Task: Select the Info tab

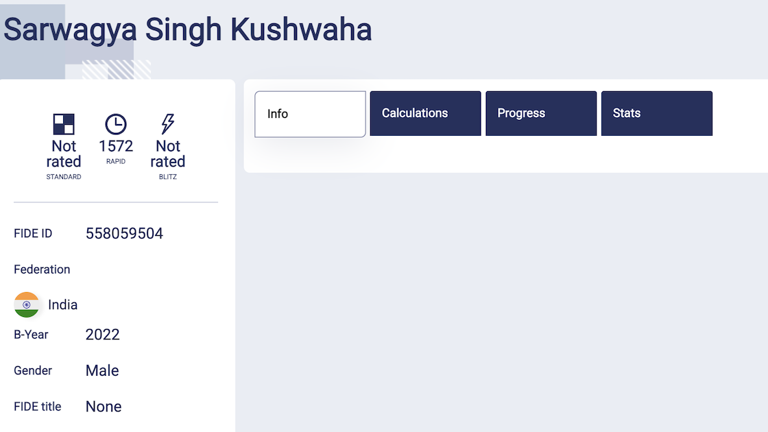Action: coord(310,113)
